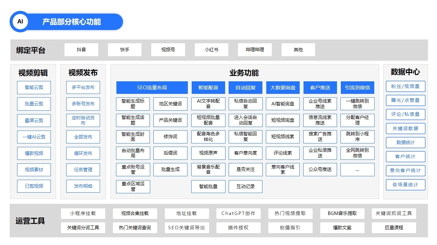This screenshot has width=437, height=245.
Task: Click the AI circle logo icon
Action: click(x=20, y=22)
